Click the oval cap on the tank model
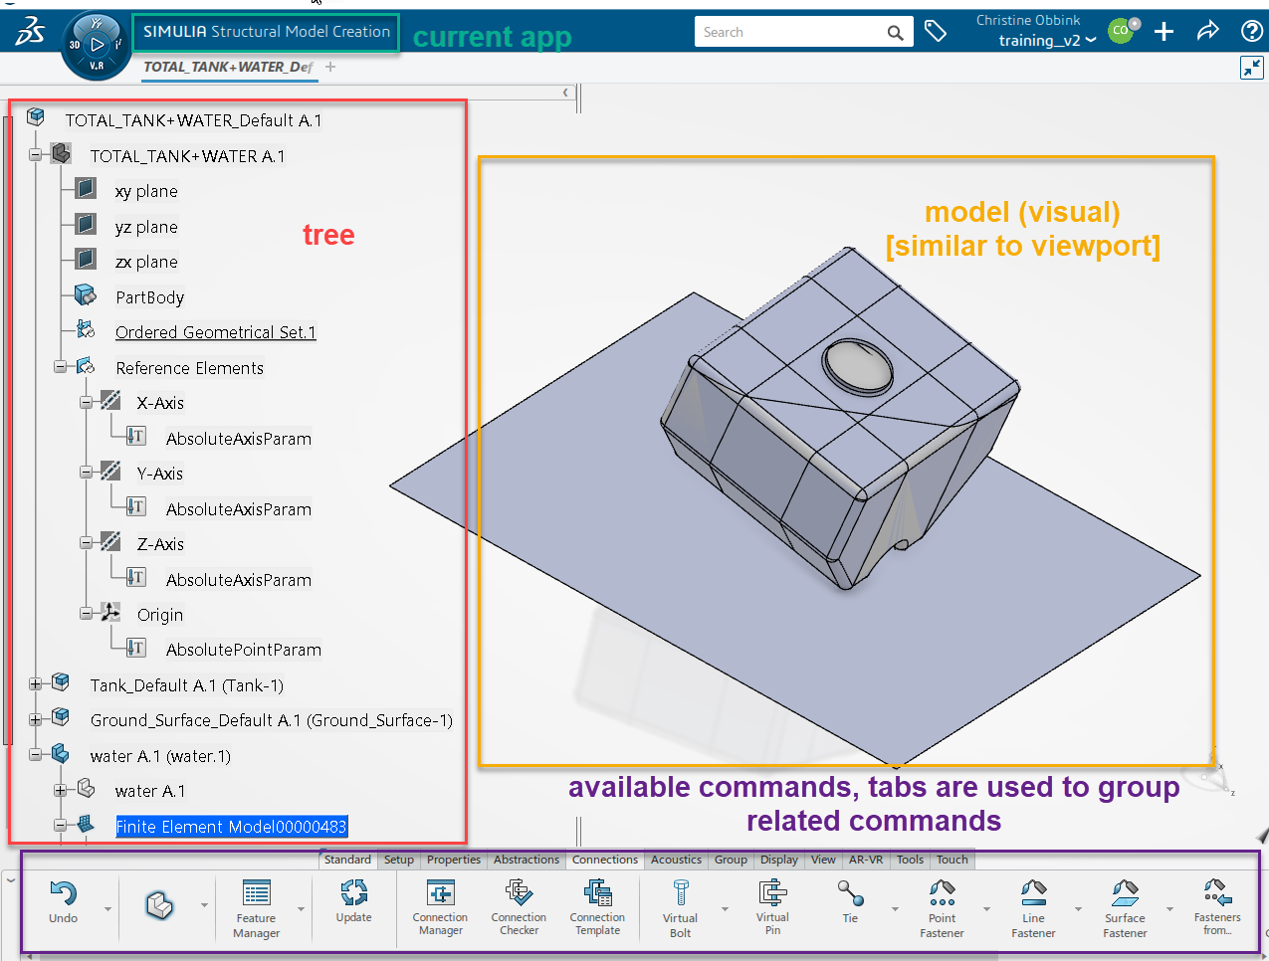Image resolution: width=1269 pixels, height=961 pixels. (x=860, y=367)
